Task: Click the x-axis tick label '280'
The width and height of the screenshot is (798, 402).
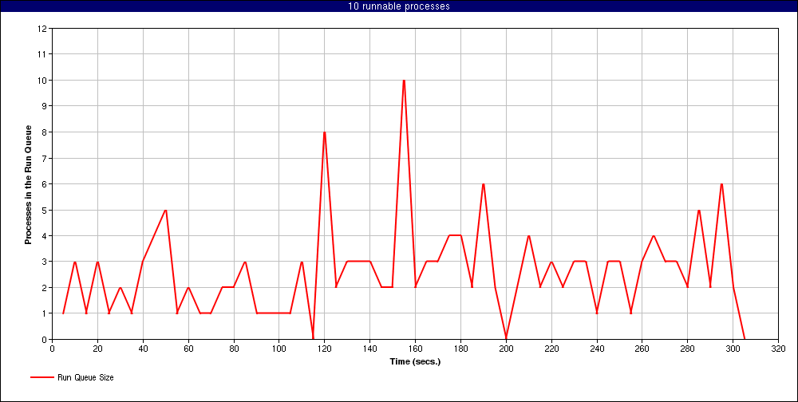Action: [688, 349]
